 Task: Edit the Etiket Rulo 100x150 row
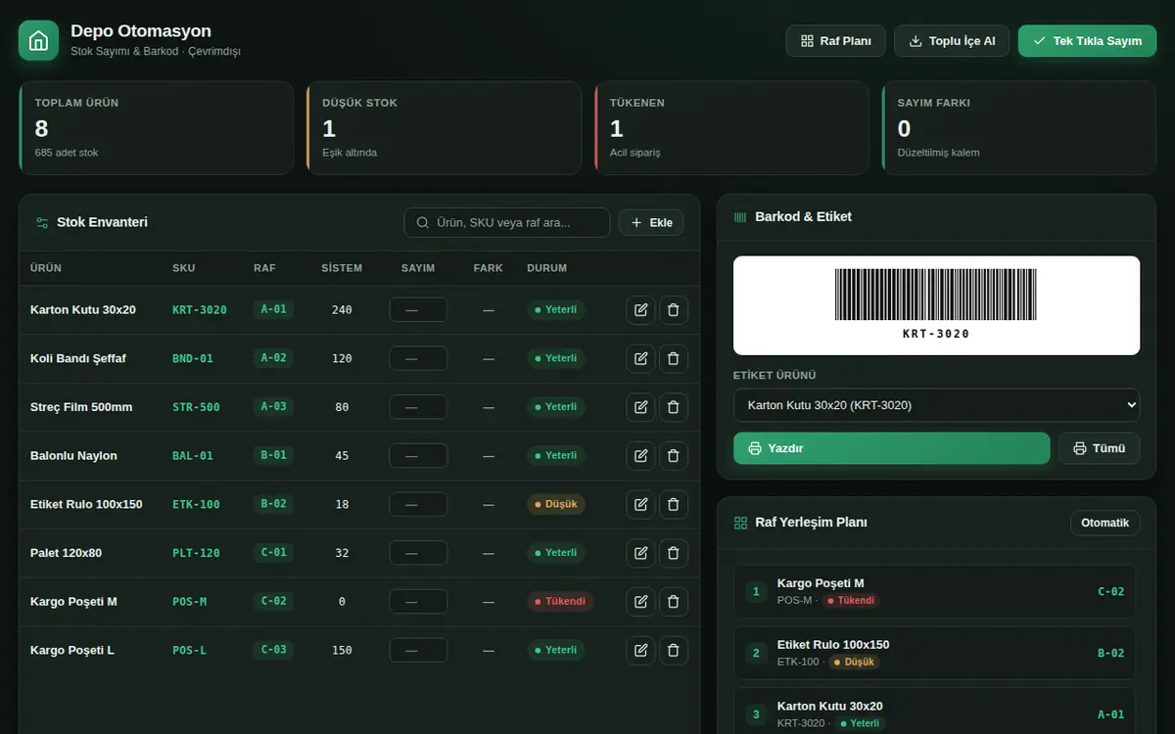(x=640, y=504)
